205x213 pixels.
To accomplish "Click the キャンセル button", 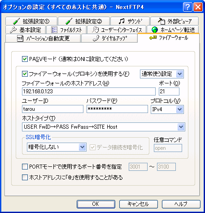I will coord(139,204).
